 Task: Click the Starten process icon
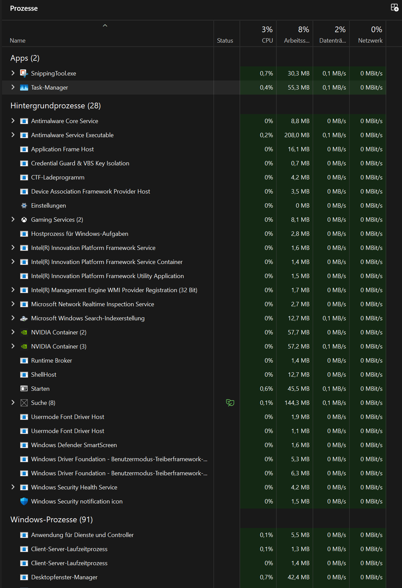(24, 389)
